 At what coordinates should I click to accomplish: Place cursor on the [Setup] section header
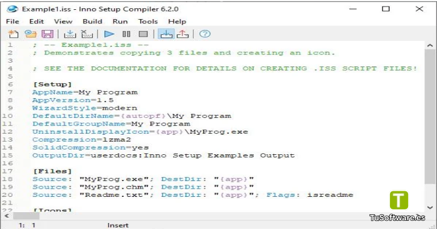52,85
